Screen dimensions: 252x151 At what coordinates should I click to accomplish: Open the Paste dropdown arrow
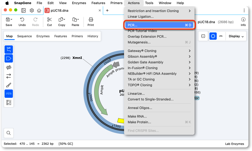(78, 19)
